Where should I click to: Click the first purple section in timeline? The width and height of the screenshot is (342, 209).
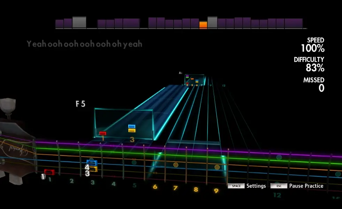click(x=59, y=24)
